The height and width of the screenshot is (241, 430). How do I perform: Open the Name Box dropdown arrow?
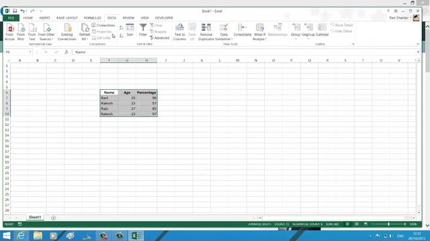pos(30,52)
